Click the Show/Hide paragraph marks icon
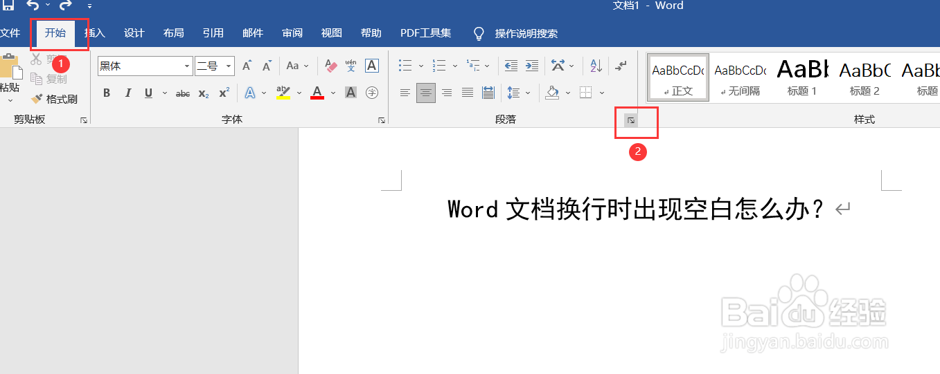This screenshot has width=940, height=374. pyautogui.click(x=621, y=66)
